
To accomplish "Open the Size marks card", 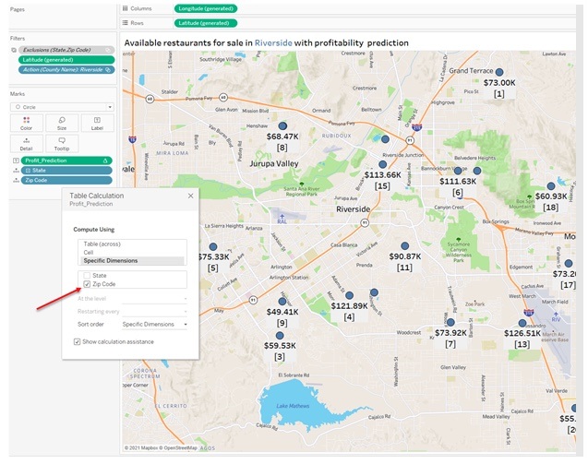I will point(61,123).
